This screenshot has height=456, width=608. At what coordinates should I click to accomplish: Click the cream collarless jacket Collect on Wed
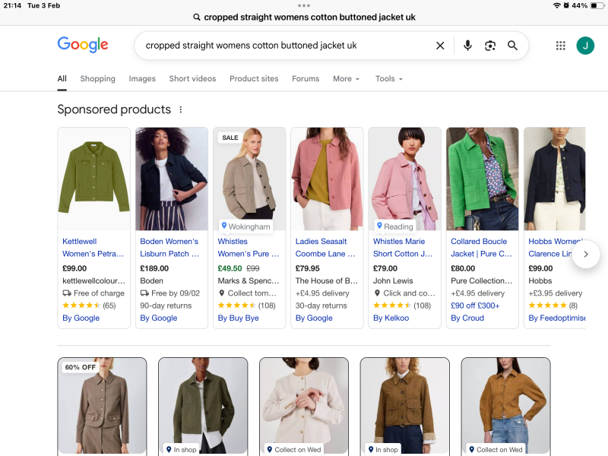304,407
